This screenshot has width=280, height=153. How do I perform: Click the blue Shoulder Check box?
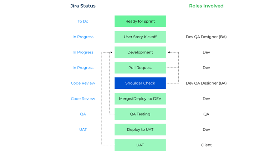click(x=140, y=83)
